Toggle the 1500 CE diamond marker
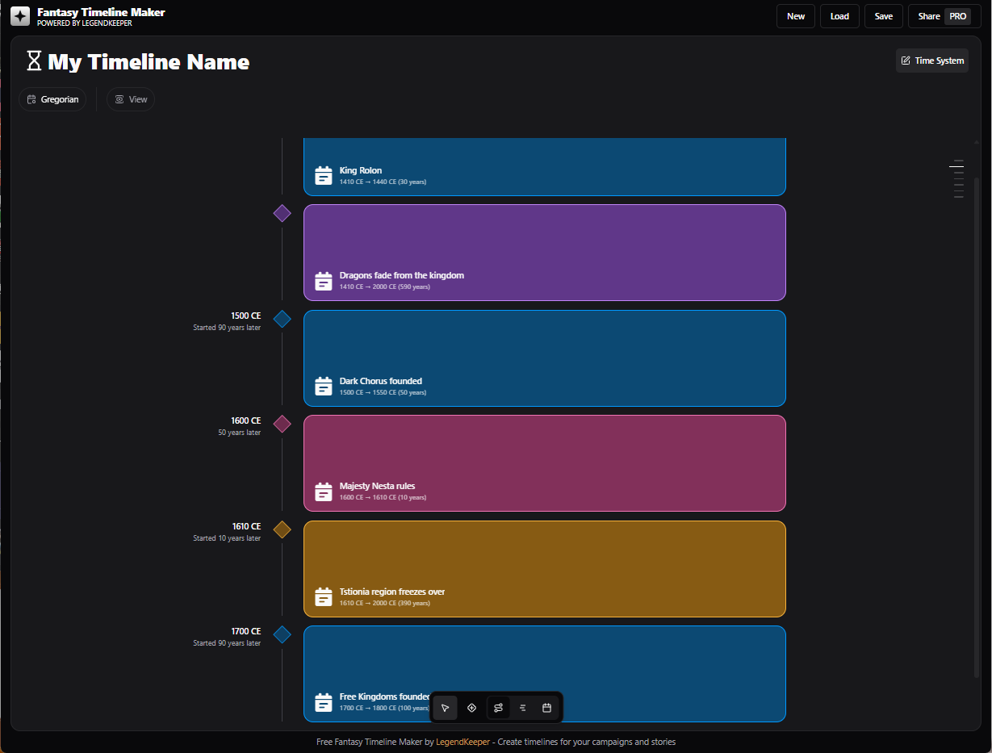This screenshot has width=992, height=753. tap(282, 319)
